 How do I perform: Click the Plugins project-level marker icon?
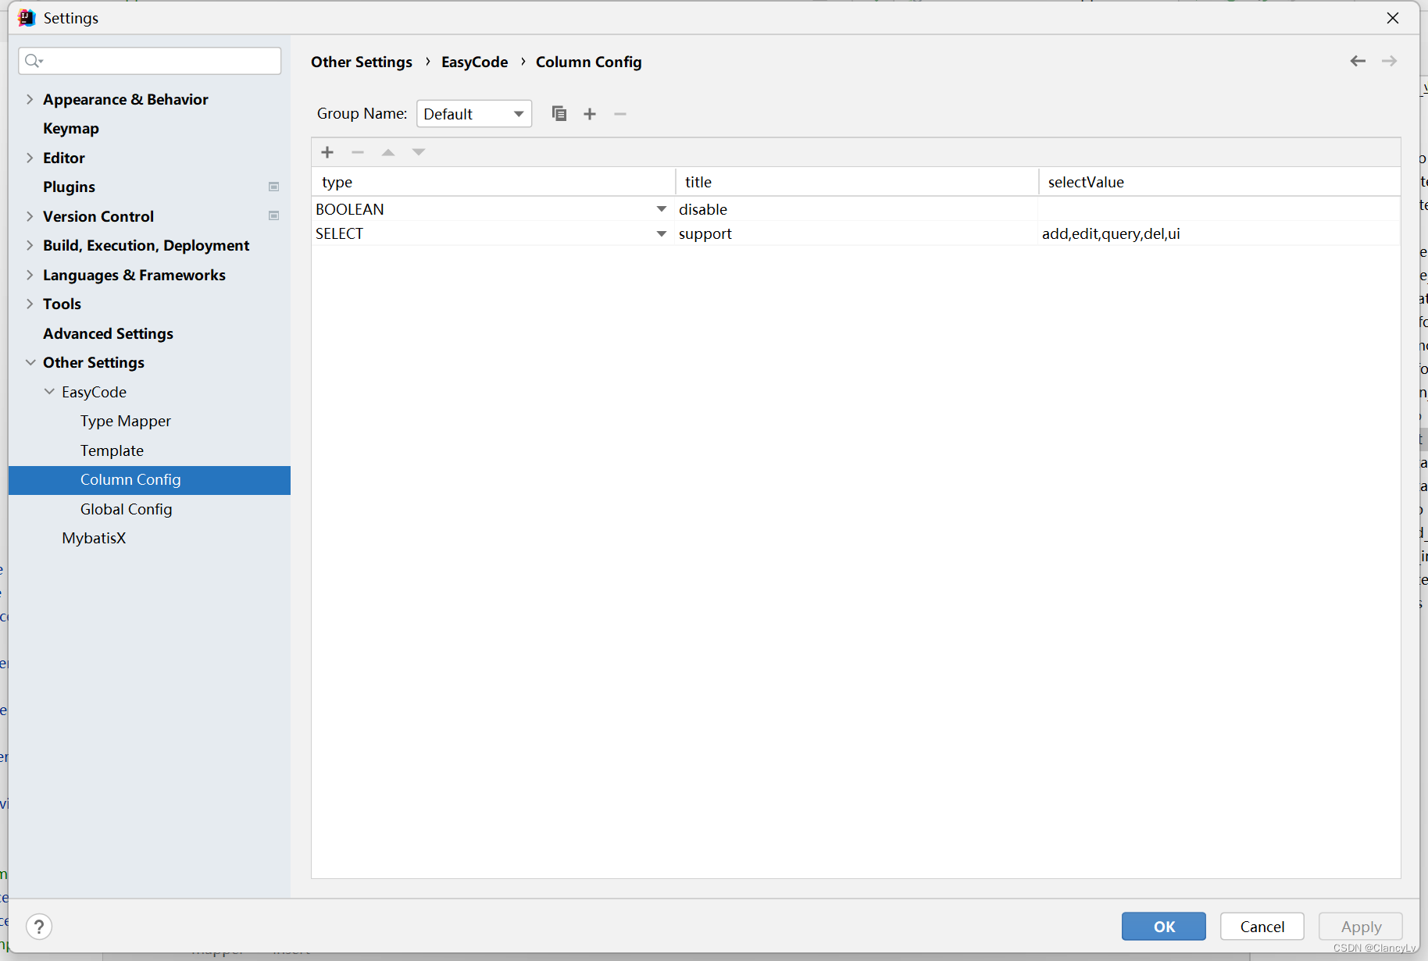[273, 187]
